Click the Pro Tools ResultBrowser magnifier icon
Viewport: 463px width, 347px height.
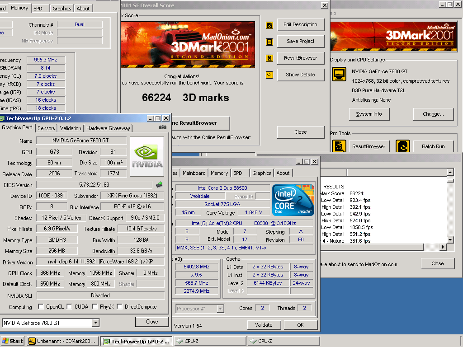[x=339, y=146]
